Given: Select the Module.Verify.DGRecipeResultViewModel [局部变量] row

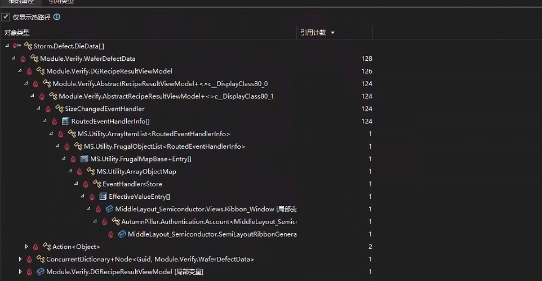Looking at the screenshot, I should [x=125, y=272].
